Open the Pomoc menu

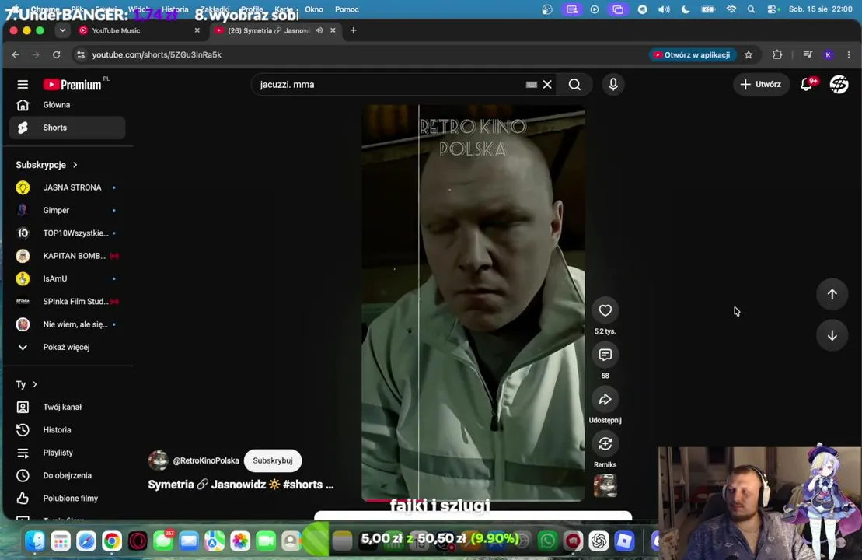(x=347, y=9)
